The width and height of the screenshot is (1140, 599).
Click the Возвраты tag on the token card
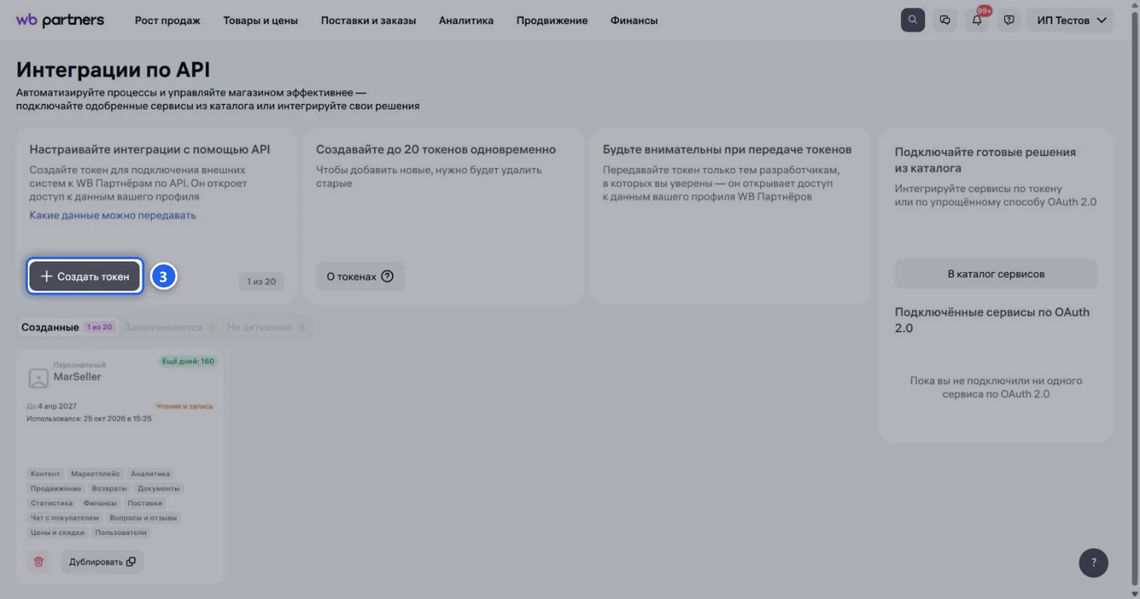109,488
